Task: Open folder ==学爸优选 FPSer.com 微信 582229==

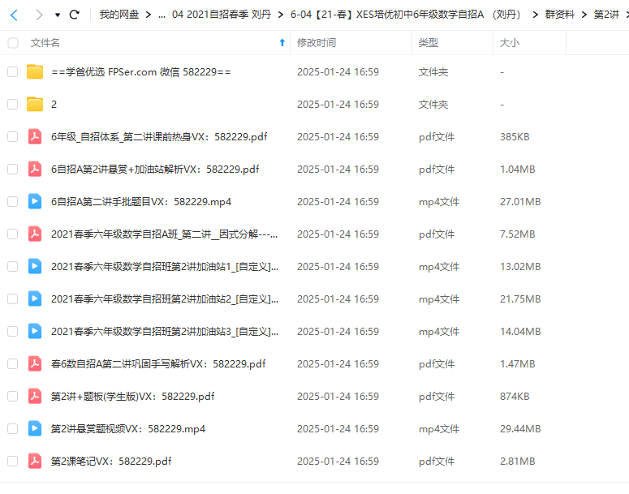Action: pyautogui.click(x=140, y=71)
